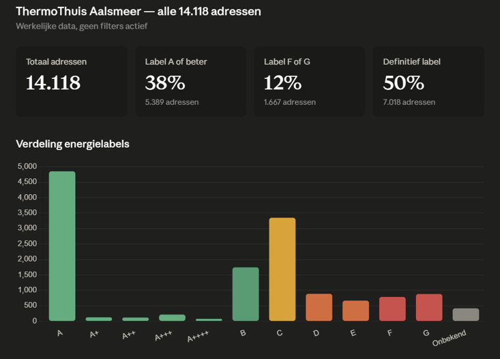Click the Totaal adressen card
This screenshot has height=359, width=500.
pos(72,82)
